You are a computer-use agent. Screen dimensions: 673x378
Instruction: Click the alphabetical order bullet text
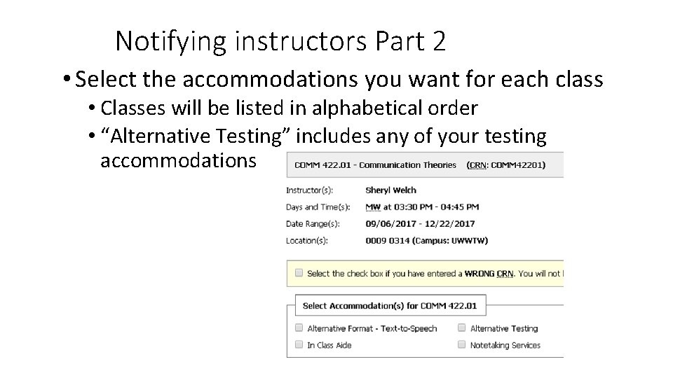coord(289,108)
